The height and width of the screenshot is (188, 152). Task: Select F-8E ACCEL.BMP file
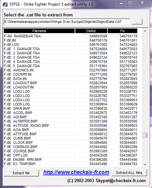70,113
